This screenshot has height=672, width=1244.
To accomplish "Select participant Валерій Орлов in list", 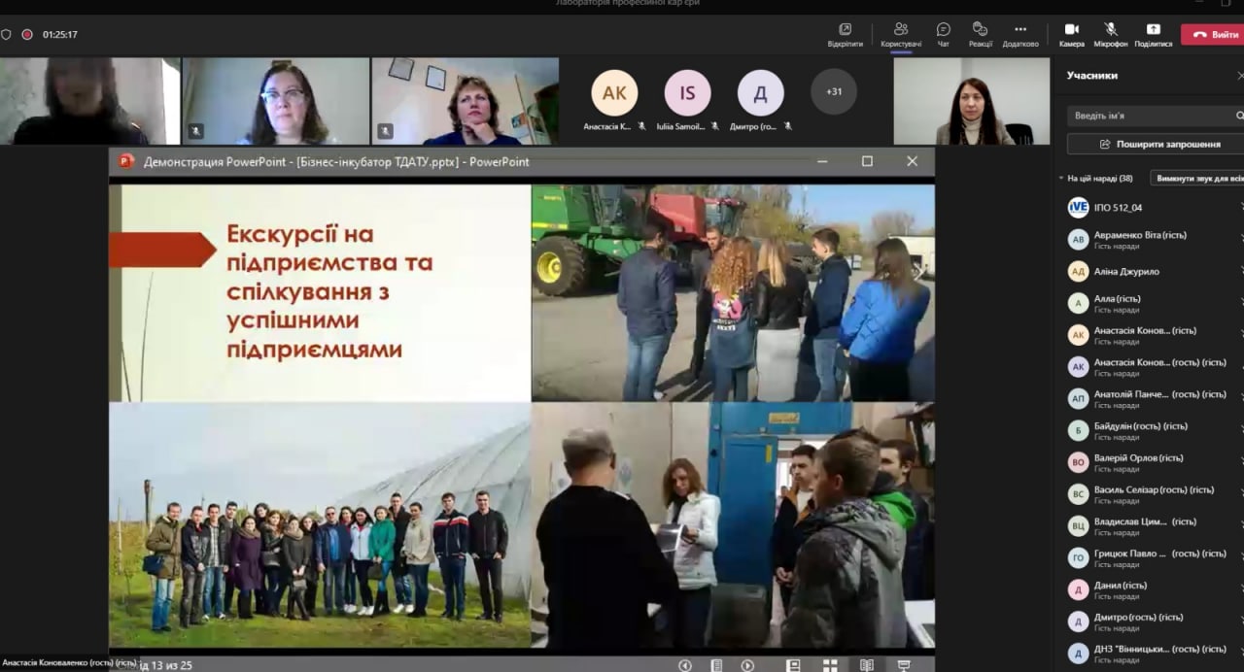I will [x=1137, y=462].
